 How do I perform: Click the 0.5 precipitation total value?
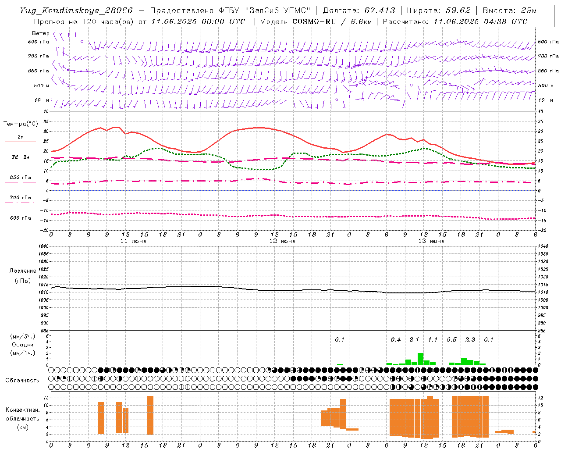pyautogui.click(x=451, y=340)
